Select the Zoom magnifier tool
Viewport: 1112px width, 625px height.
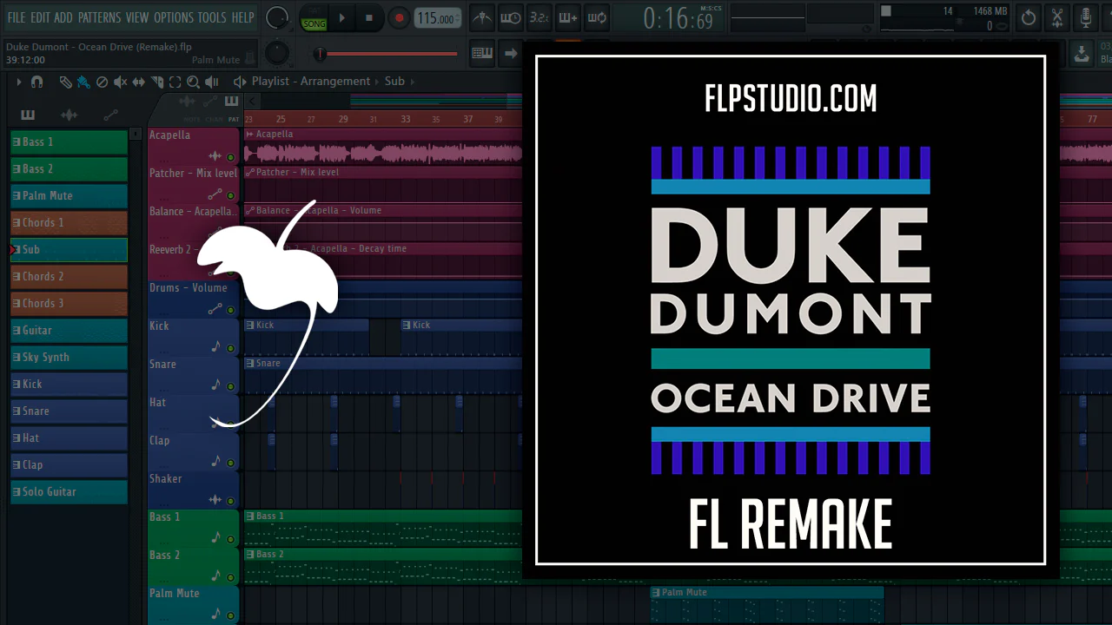[x=193, y=82]
